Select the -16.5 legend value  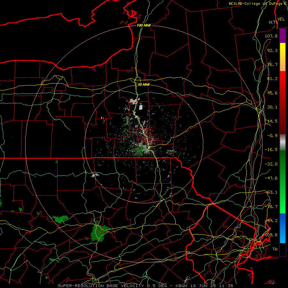click(271, 150)
